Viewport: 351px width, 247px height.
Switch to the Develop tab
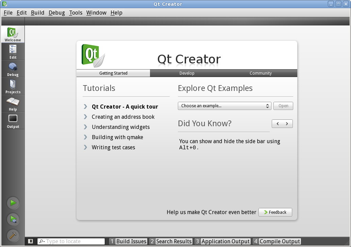(187, 73)
